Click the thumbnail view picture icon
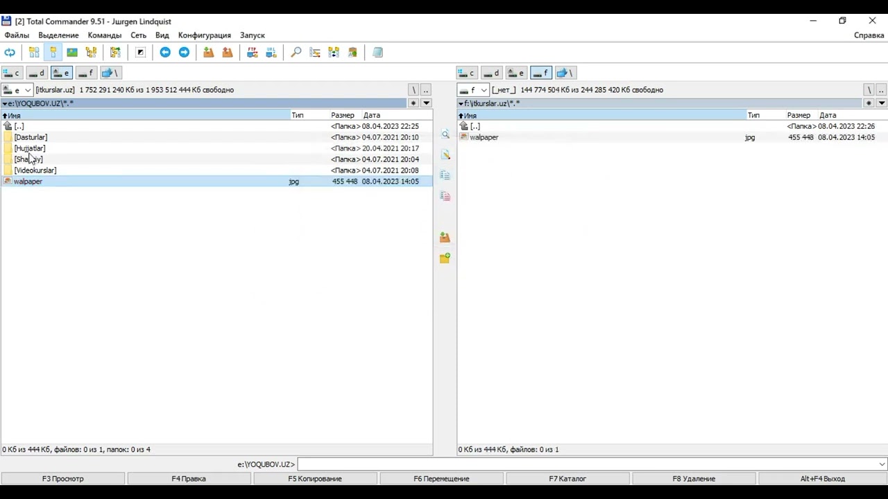Viewport: 888px width, 499px height. pos(71,53)
